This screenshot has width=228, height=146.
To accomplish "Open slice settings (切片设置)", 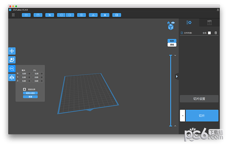I will 199,99.
